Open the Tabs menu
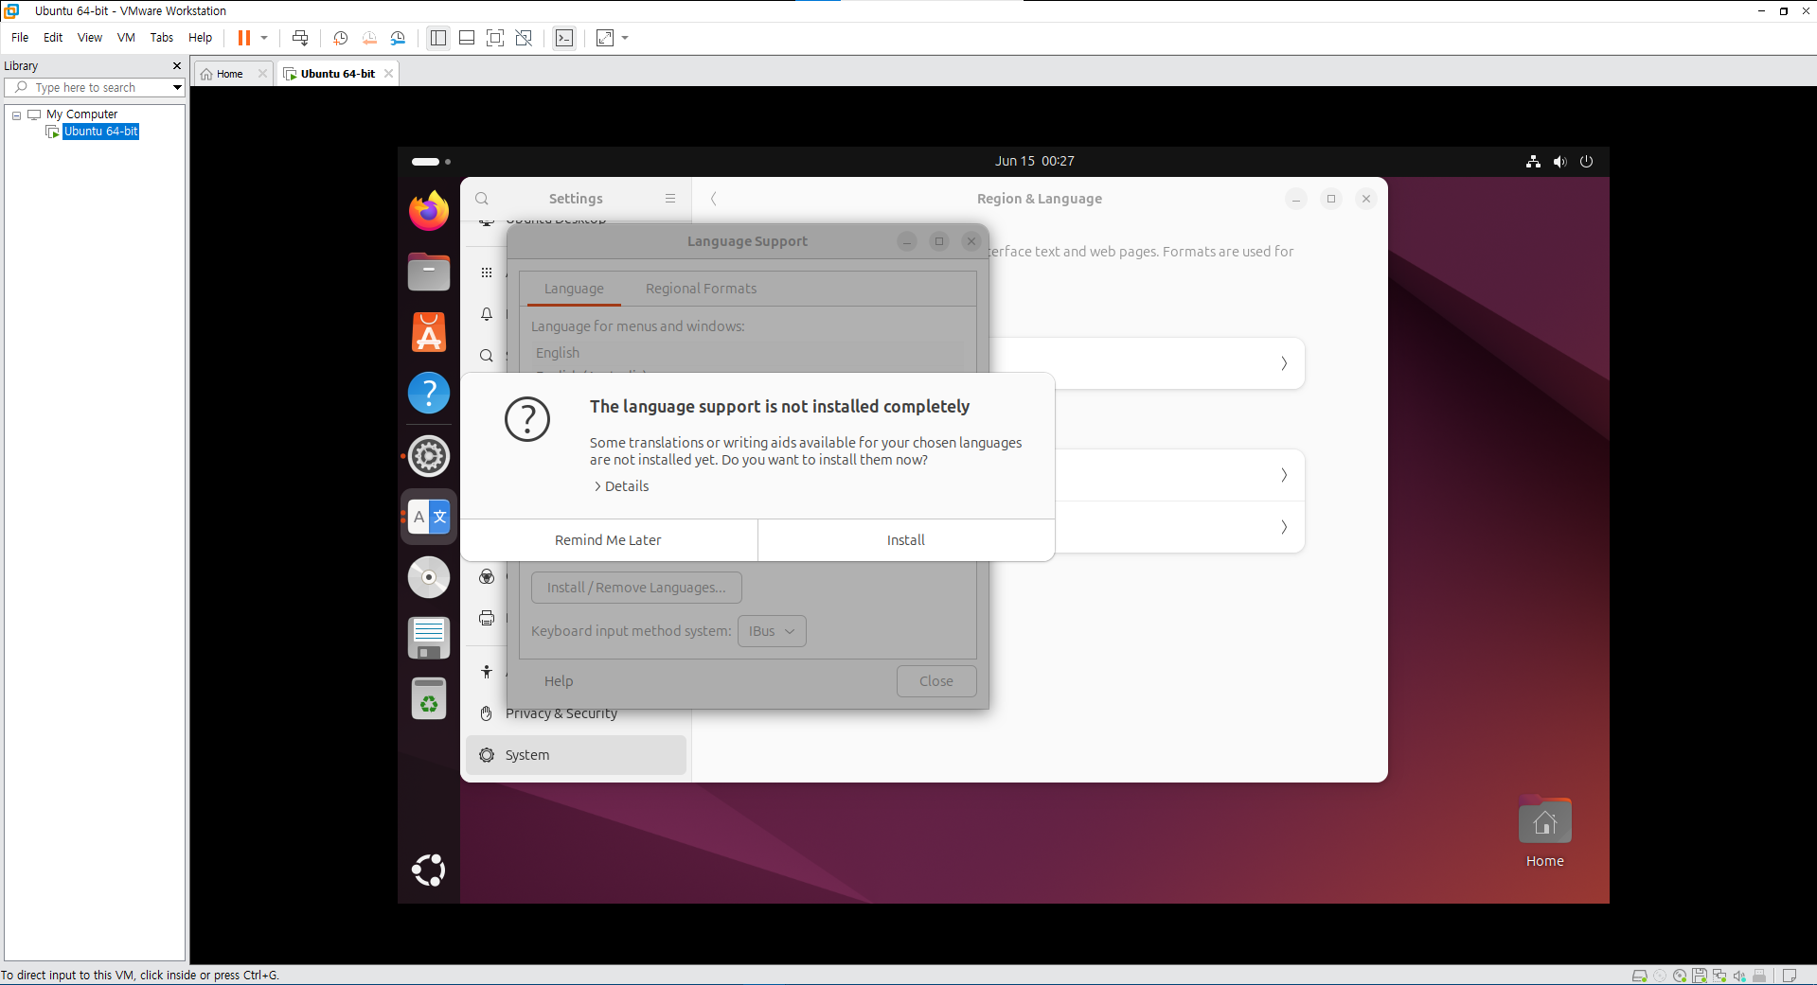1817x985 pixels. pyautogui.click(x=162, y=38)
